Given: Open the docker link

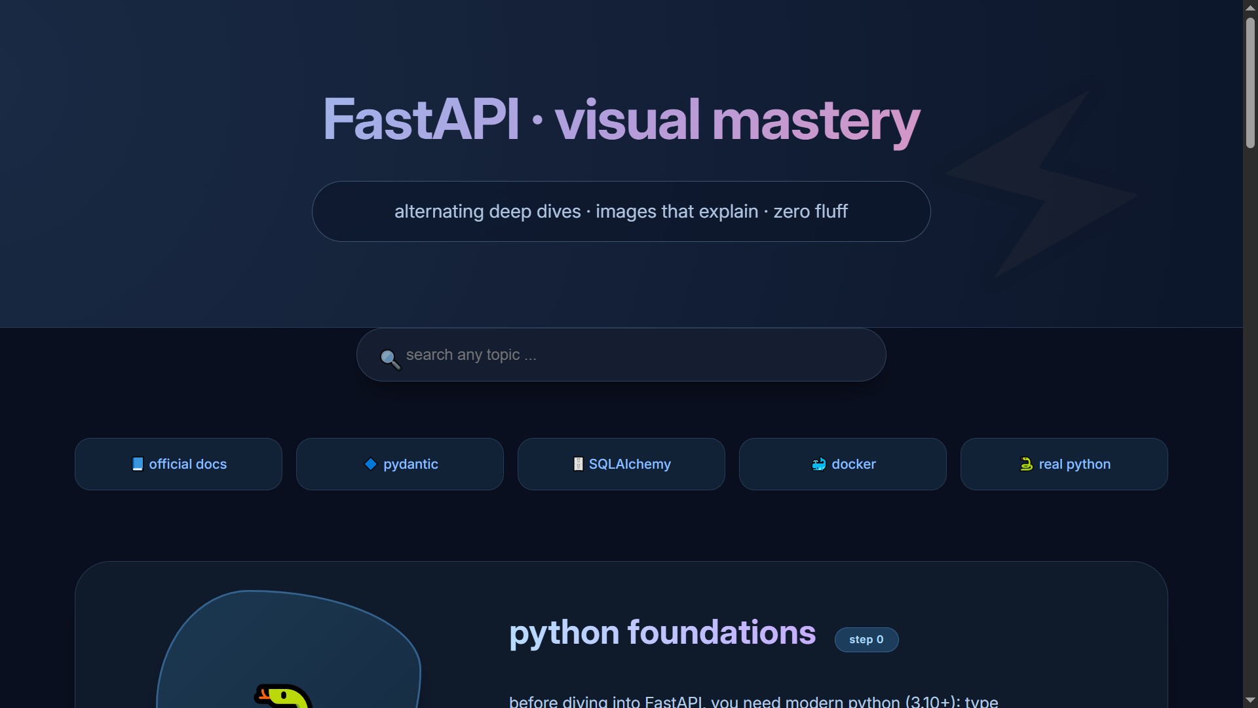Looking at the screenshot, I should click(x=843, y=464).
